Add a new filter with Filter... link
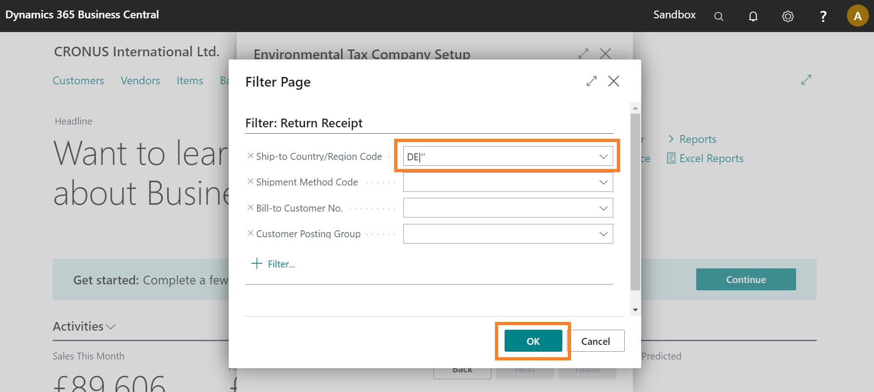874x392 pixels. click(x=274, y=264)
